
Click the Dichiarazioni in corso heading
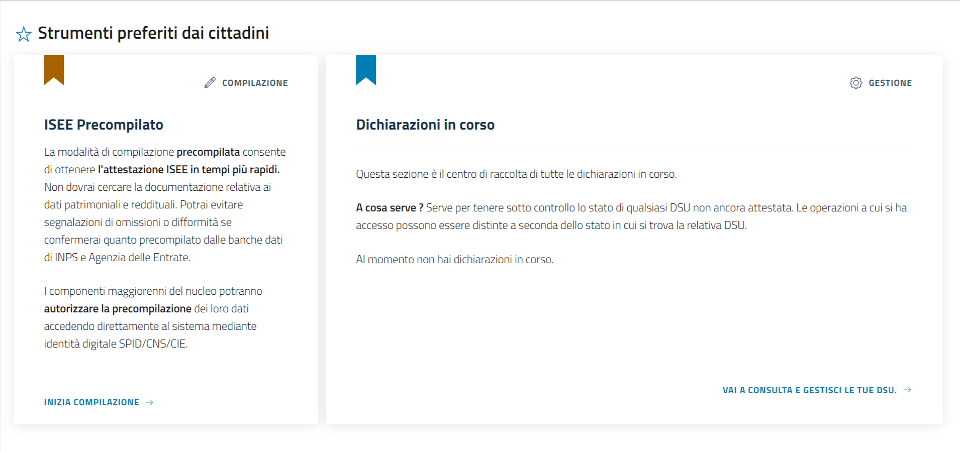(425, 125)
